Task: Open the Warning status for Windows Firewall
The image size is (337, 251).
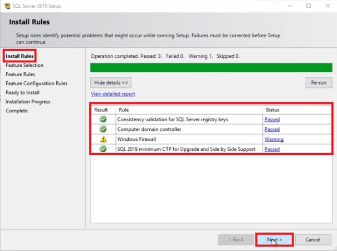Action: [274, 139]
